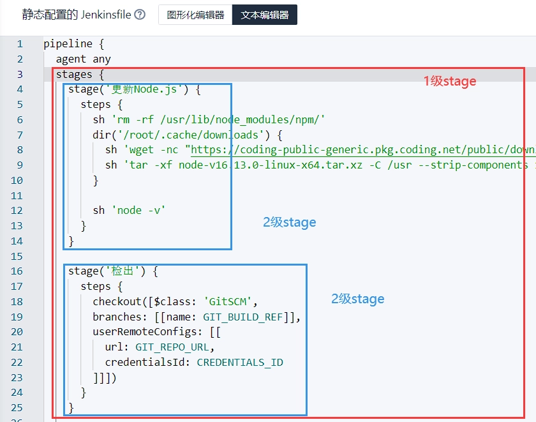536x422 pixels.
Task: Click on 'agent any' text
Action: click(83, 59)
